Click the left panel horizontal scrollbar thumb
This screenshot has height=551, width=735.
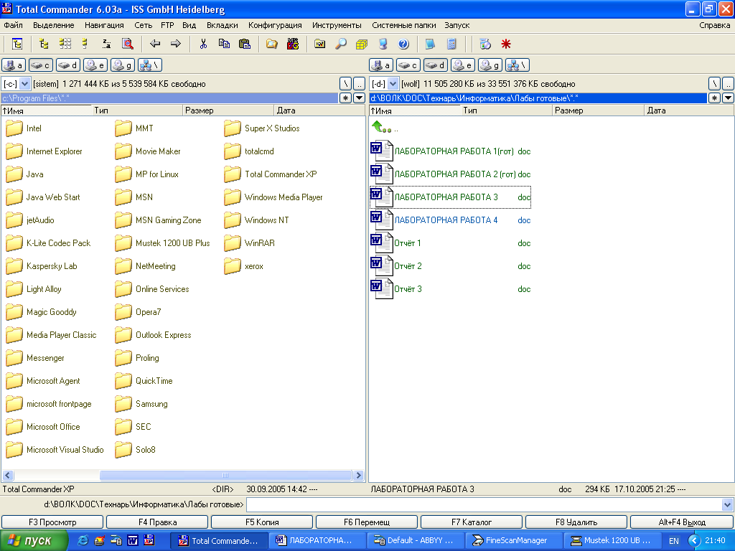[x=225, y=475]
